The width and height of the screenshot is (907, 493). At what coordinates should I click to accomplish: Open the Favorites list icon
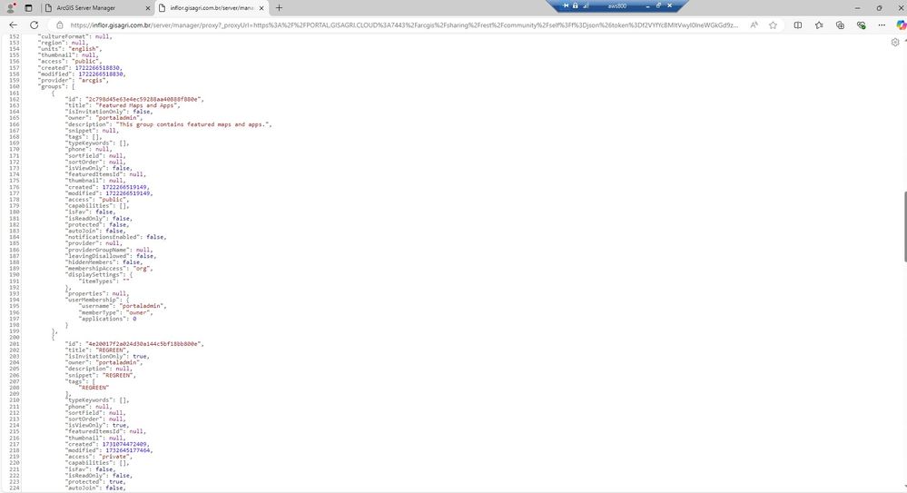[819, 25]
